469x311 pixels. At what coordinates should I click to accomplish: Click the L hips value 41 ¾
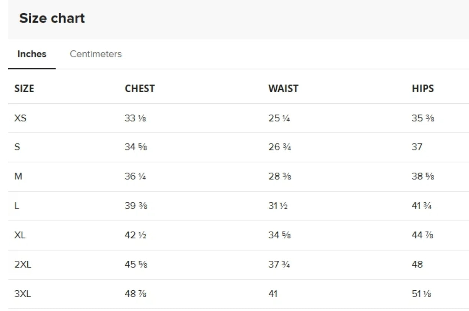pos(421,206)
